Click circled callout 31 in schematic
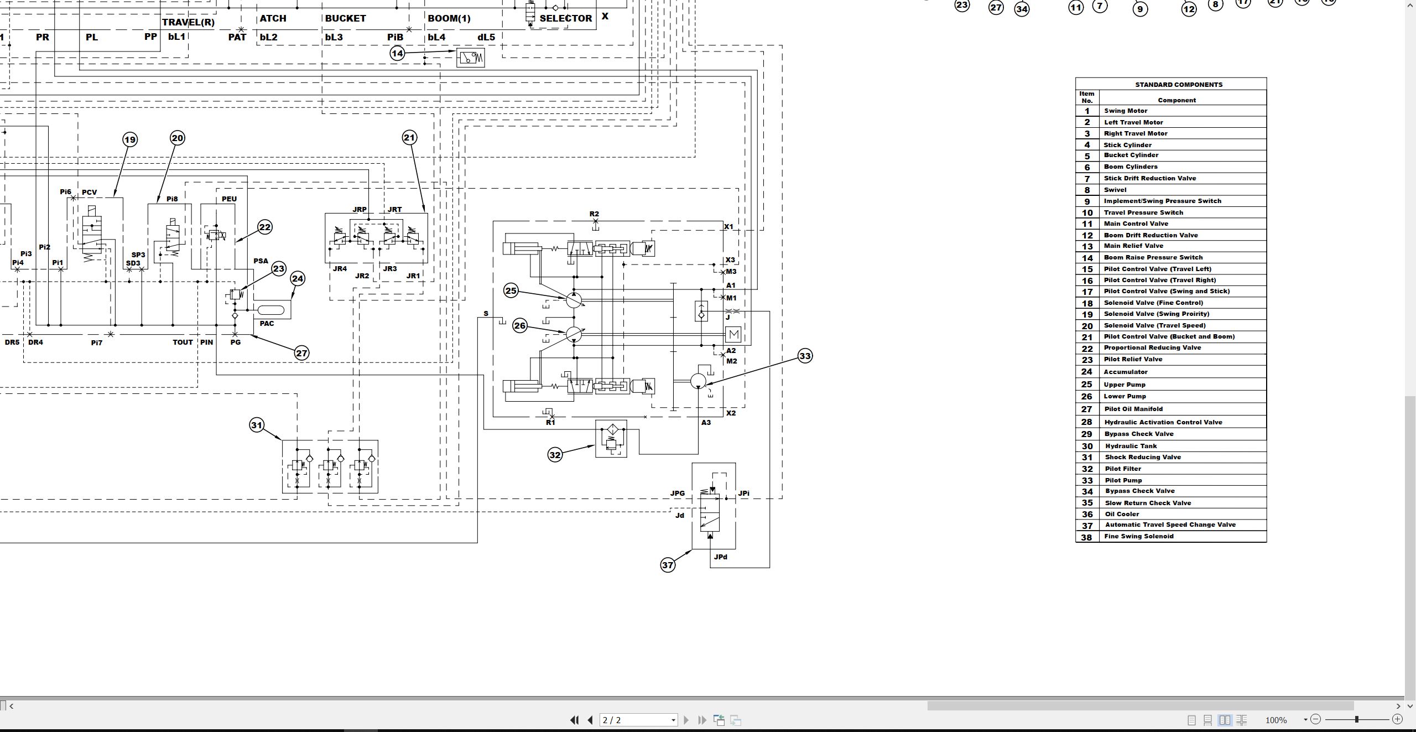 pyautogui.click(x=257, y=425)
